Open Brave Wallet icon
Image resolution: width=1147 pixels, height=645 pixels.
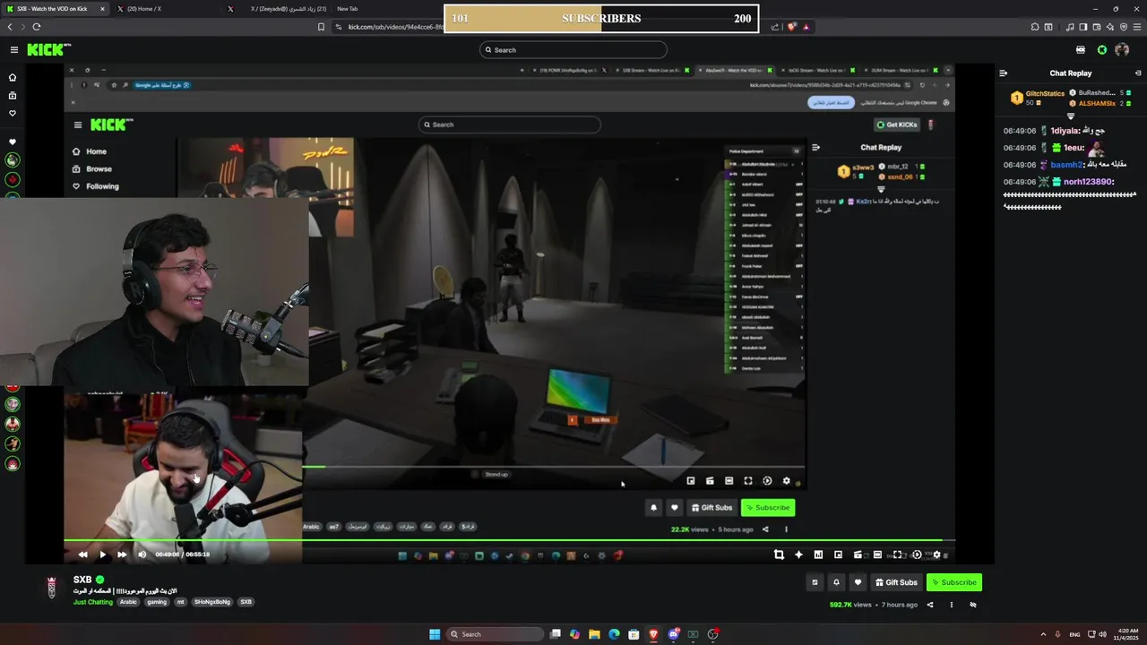(x=1096, y=27)
